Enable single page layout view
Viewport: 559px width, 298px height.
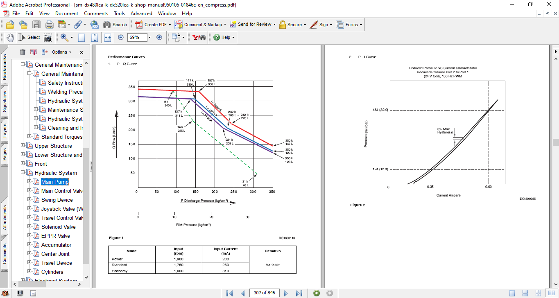(512, 293)
